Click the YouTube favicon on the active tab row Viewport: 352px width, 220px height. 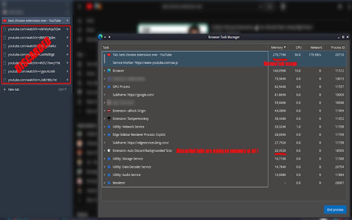[x=109, y=54]
